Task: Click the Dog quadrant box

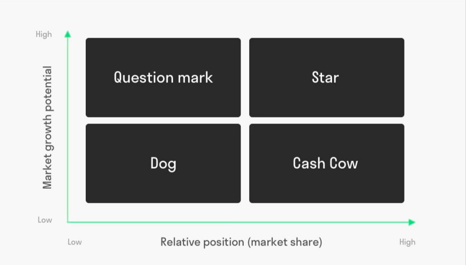Action: click(163, 163)
